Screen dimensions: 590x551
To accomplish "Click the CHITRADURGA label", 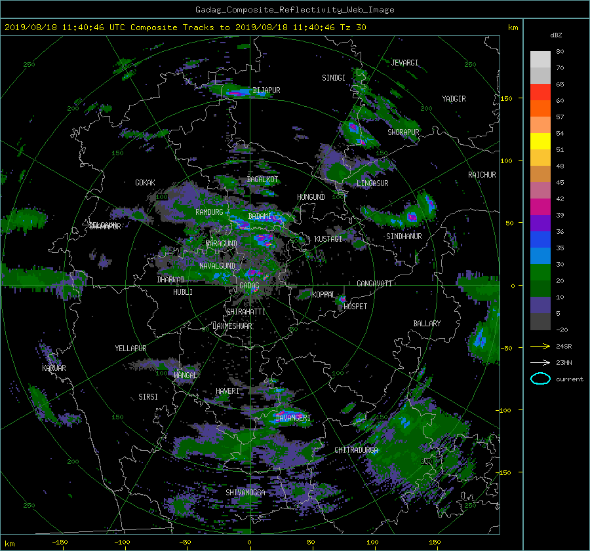I will click(x=356, y=450).
